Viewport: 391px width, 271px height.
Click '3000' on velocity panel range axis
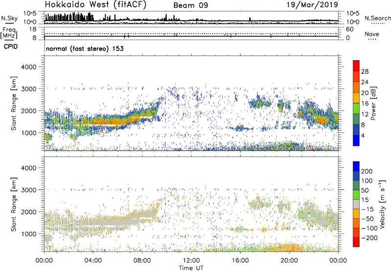pyautogui.click(x=28, y=190)
